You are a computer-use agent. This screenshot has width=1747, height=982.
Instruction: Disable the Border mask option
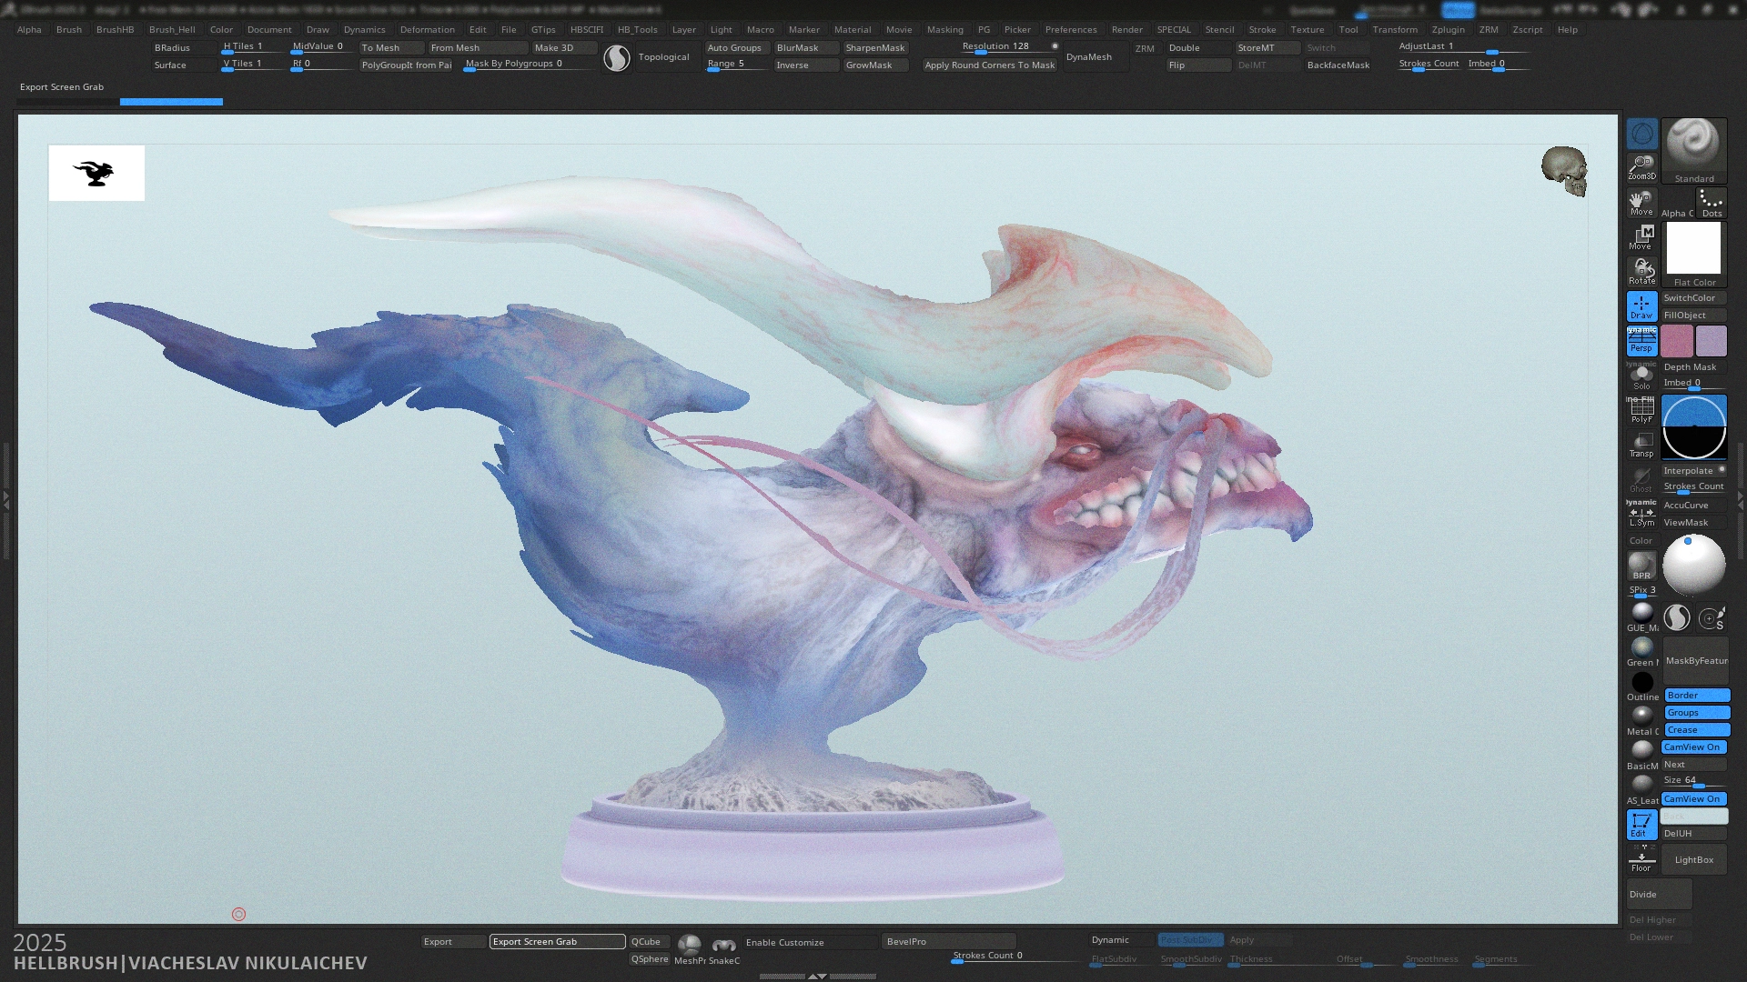tap(1696, 696)
